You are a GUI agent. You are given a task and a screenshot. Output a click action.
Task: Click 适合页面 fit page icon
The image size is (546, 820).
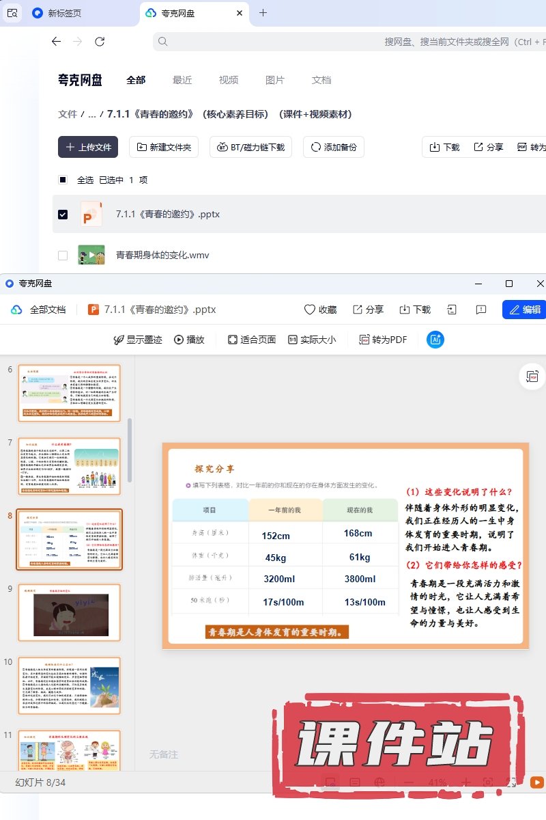233,340
